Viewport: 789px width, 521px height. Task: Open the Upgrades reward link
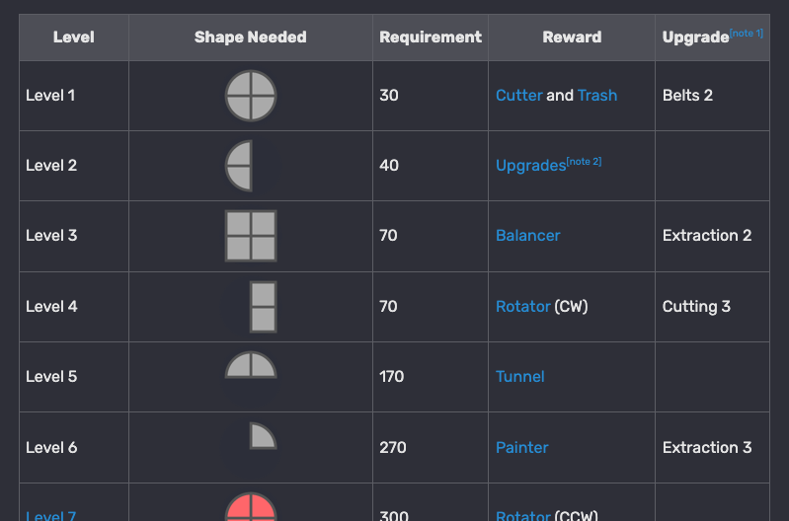530,166
